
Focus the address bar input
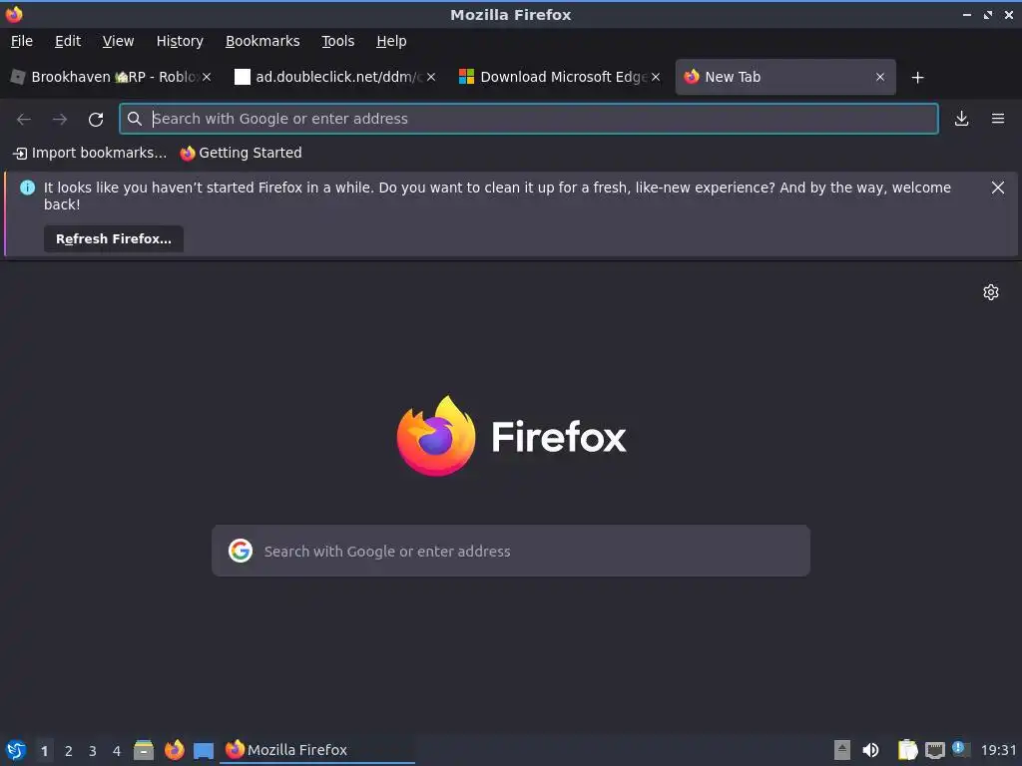click(x=529, y=119)
